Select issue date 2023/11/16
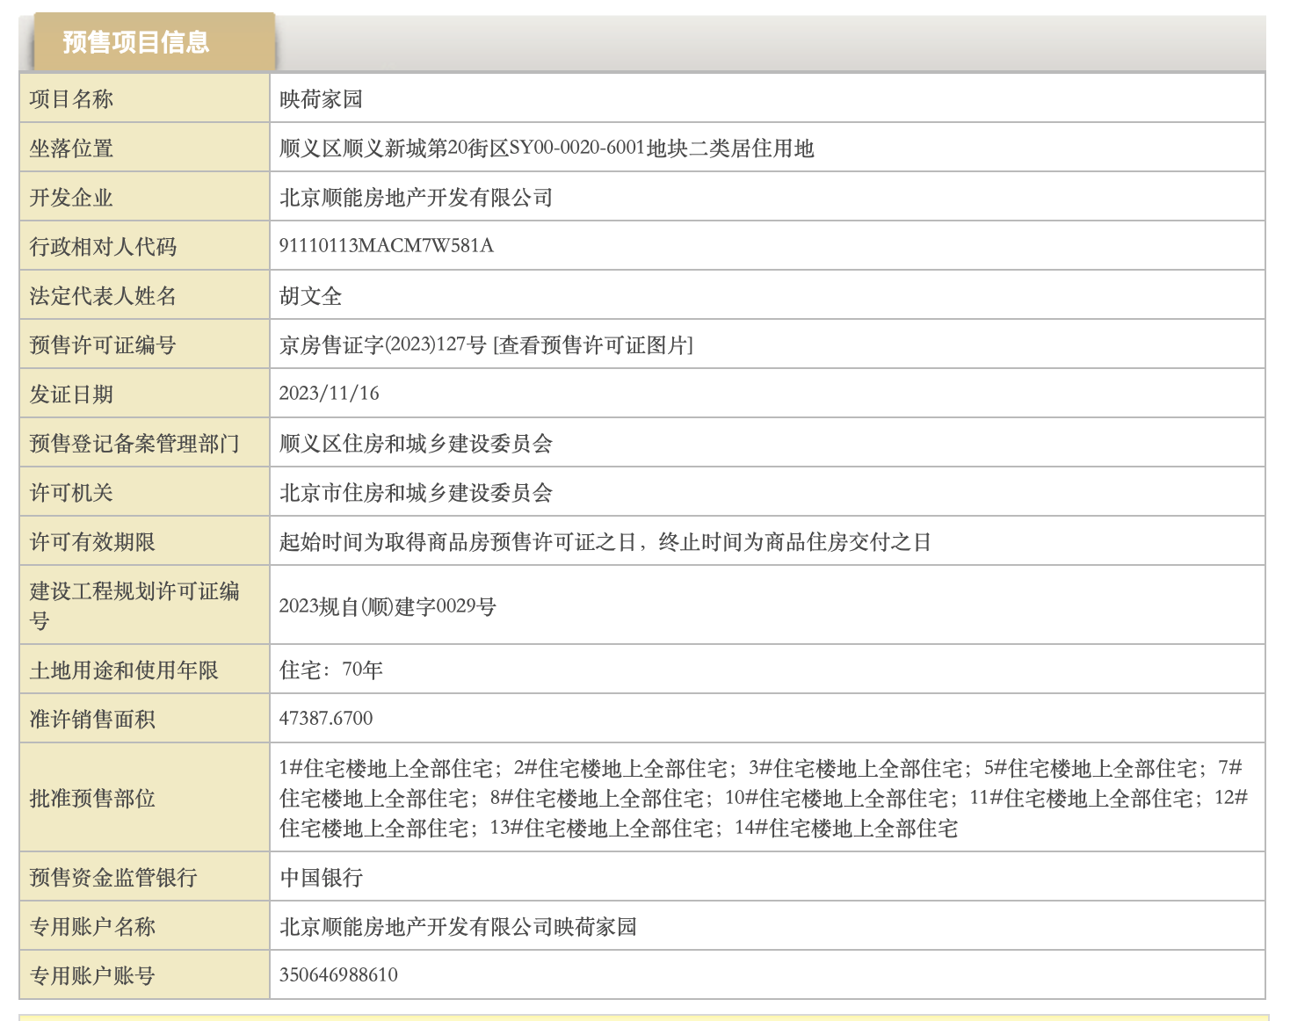1290x1021 pixels. (x=330, y=394)
